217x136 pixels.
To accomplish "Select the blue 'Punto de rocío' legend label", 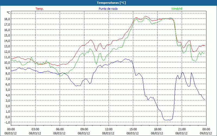I will (x=108, y=9).
